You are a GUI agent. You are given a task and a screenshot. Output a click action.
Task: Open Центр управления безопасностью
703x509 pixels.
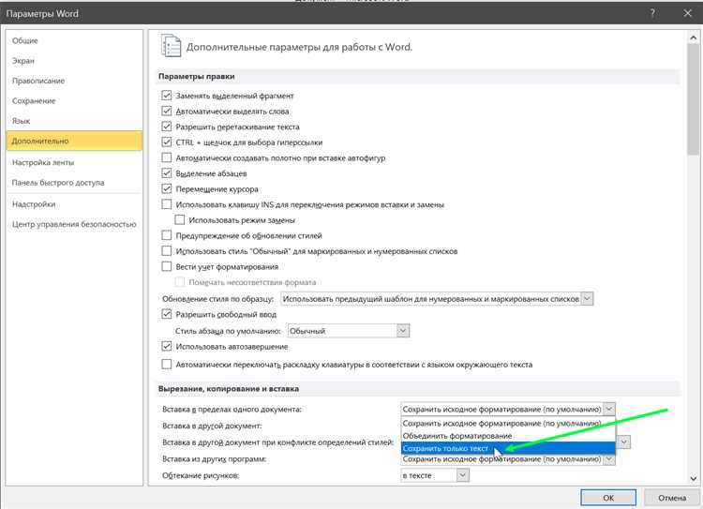click(74, 224)
